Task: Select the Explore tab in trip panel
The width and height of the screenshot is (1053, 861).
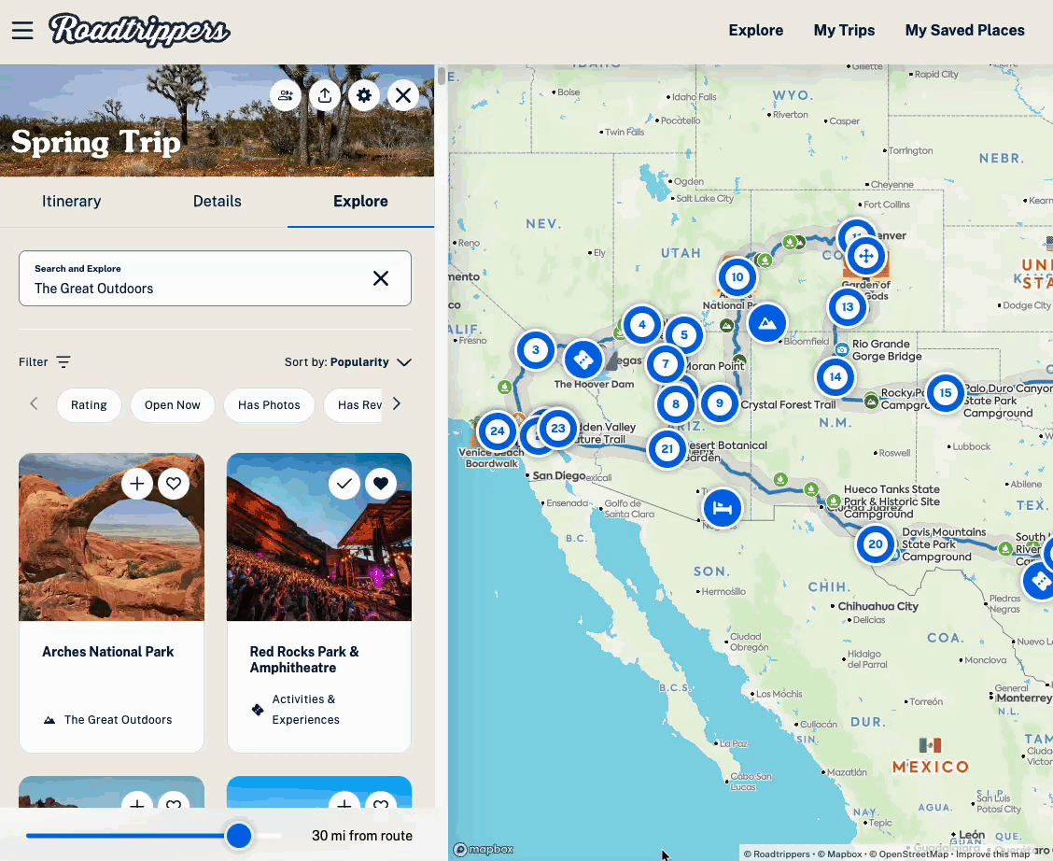Action: [x=360, y=202]
